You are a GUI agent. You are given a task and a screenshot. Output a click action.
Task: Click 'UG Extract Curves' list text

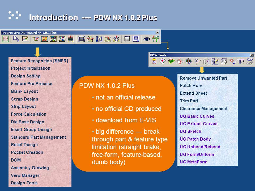pos(199,124)
